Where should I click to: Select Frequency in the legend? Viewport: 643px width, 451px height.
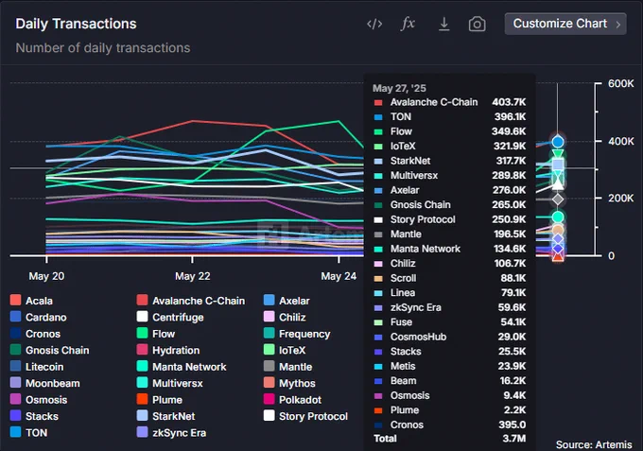coord(297,334)
